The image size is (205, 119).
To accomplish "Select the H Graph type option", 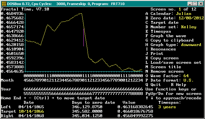I will (x=173, y=45).
